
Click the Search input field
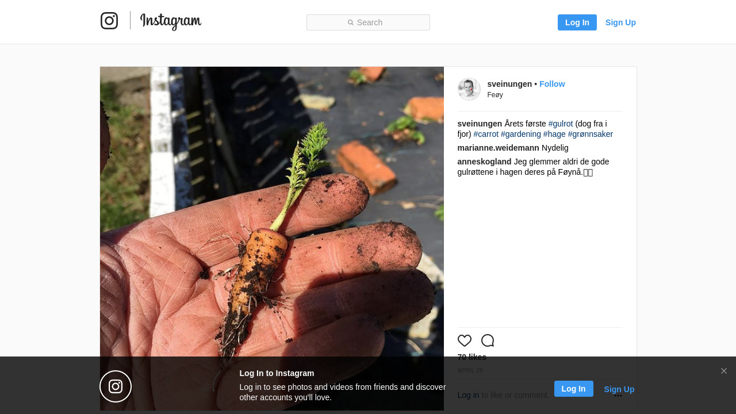[368, 22]
